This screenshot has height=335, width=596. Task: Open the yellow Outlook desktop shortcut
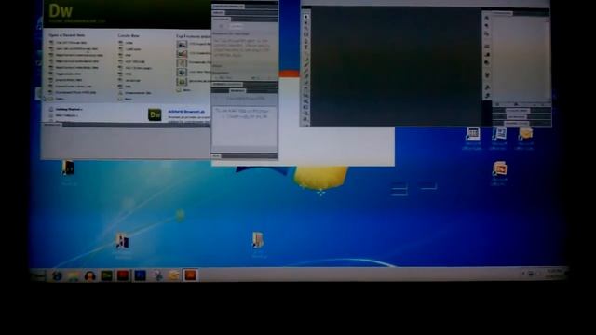(x=525, y=139)
